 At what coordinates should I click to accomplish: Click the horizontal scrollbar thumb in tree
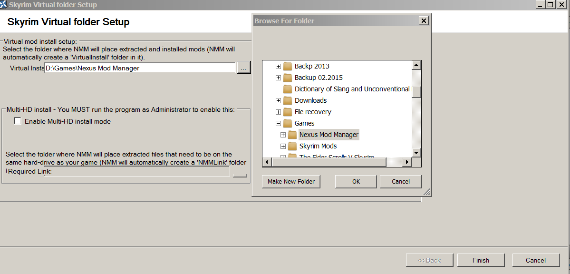click(x=328, y=162)
